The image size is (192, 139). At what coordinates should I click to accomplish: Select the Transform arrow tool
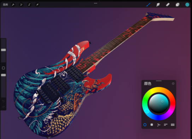point(37,5)
